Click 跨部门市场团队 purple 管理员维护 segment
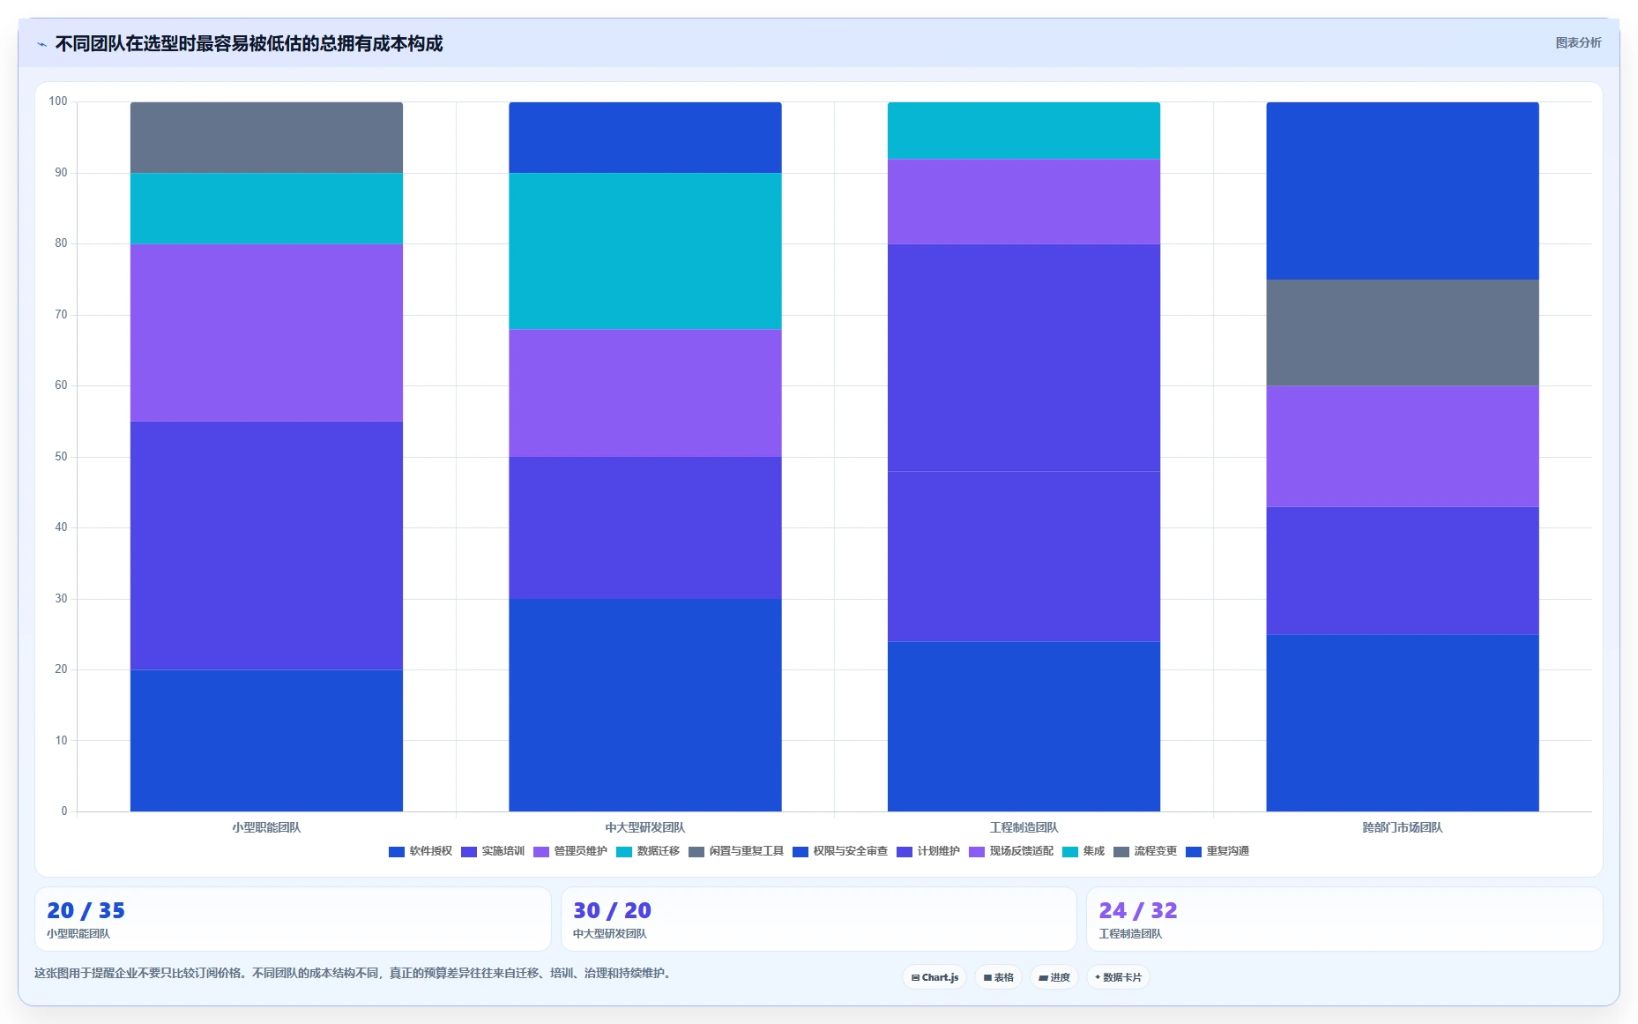Image resolution: width=1638 pixels, height=1024 pixels. click(1403, 446)
